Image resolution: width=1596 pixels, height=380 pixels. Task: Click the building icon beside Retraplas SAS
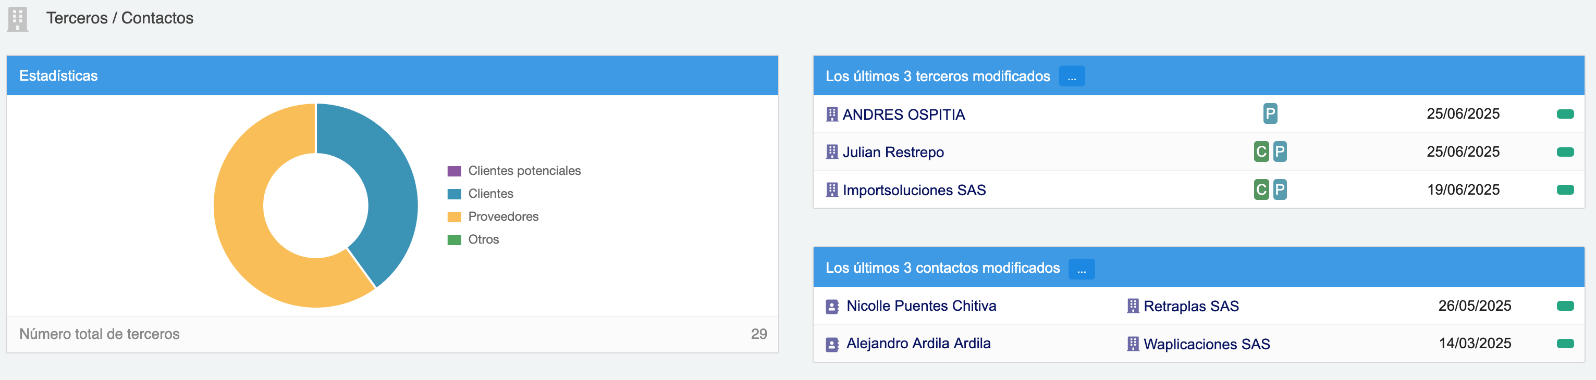[x=1133, y=307]
